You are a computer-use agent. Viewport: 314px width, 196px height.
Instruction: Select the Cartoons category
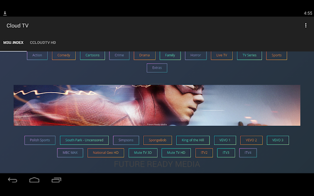[x=93, y=55]
